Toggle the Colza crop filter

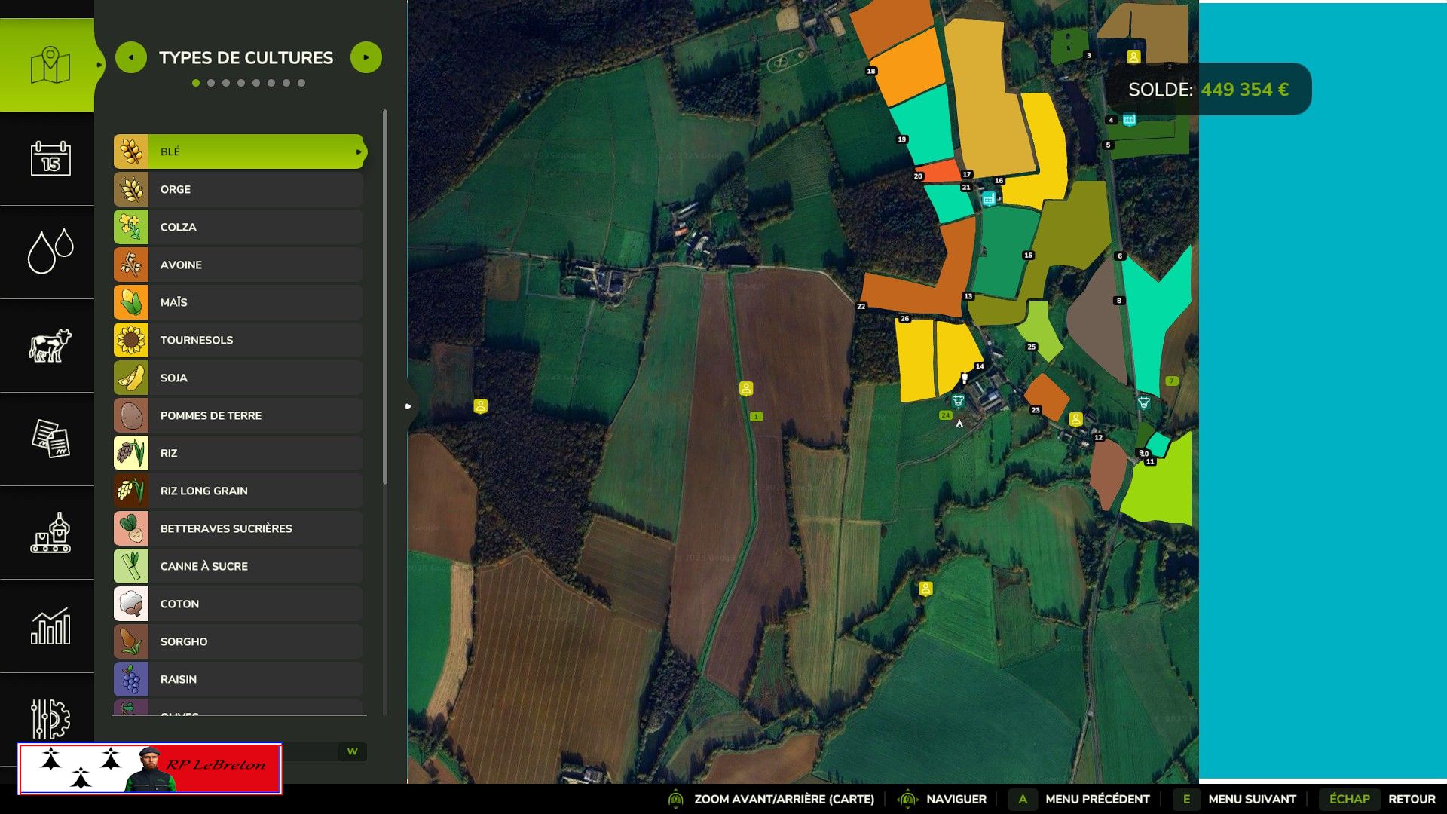238,227
